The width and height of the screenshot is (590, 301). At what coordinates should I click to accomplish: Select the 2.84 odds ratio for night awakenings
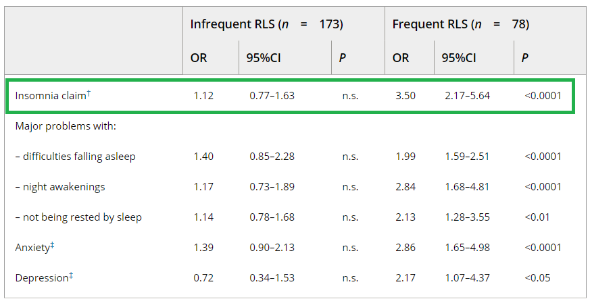click(405, 187)
